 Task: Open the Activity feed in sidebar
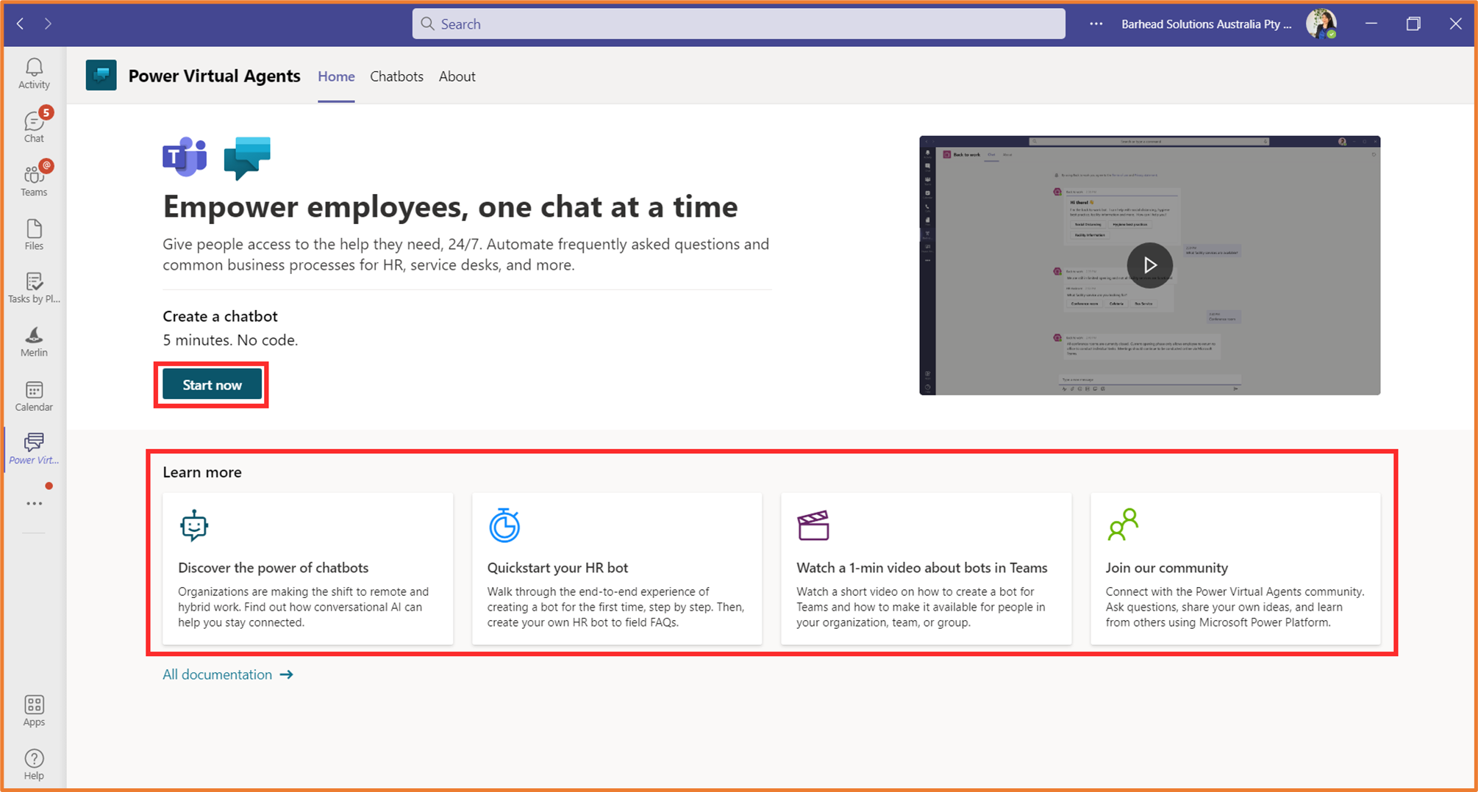click(x=34, y=73)
